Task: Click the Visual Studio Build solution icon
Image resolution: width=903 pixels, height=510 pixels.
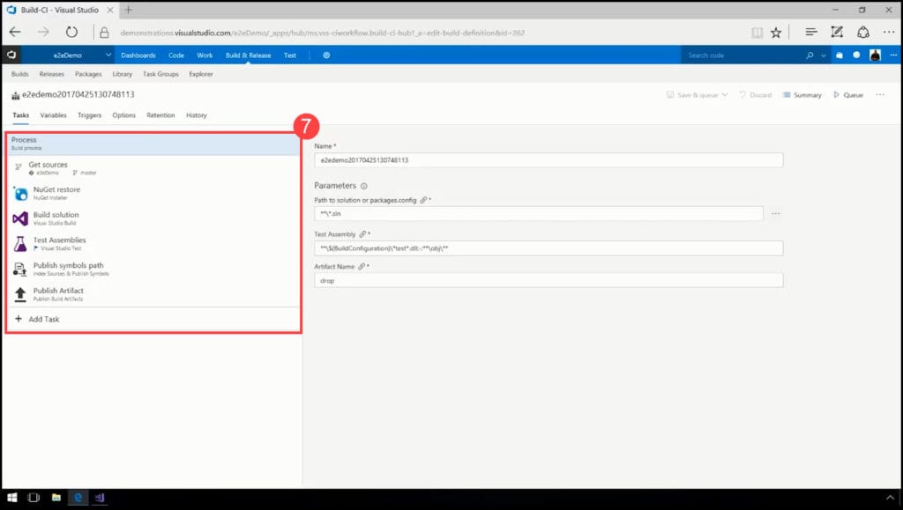Action: (20, 218)
